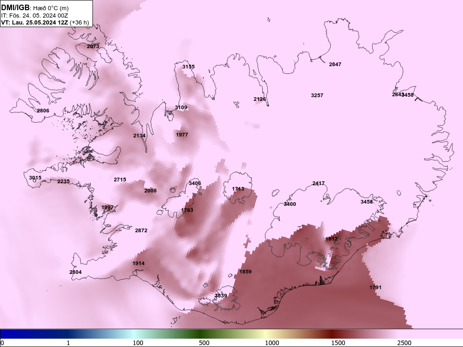Click the map value 2804
463x347 pixels.
pos(75,272)
